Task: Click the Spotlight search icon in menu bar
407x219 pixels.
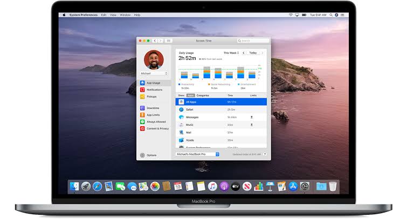Action: (x=331, y=15)
